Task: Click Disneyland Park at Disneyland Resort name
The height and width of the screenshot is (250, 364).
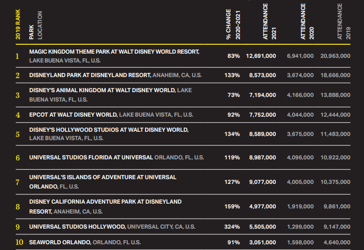Action: pyautogui.click(x=90, y=76)
